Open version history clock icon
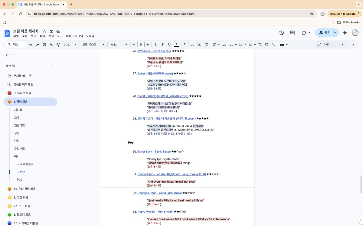Image resolution: width=363 pixels, height=226 pixels. coord(281,33)
